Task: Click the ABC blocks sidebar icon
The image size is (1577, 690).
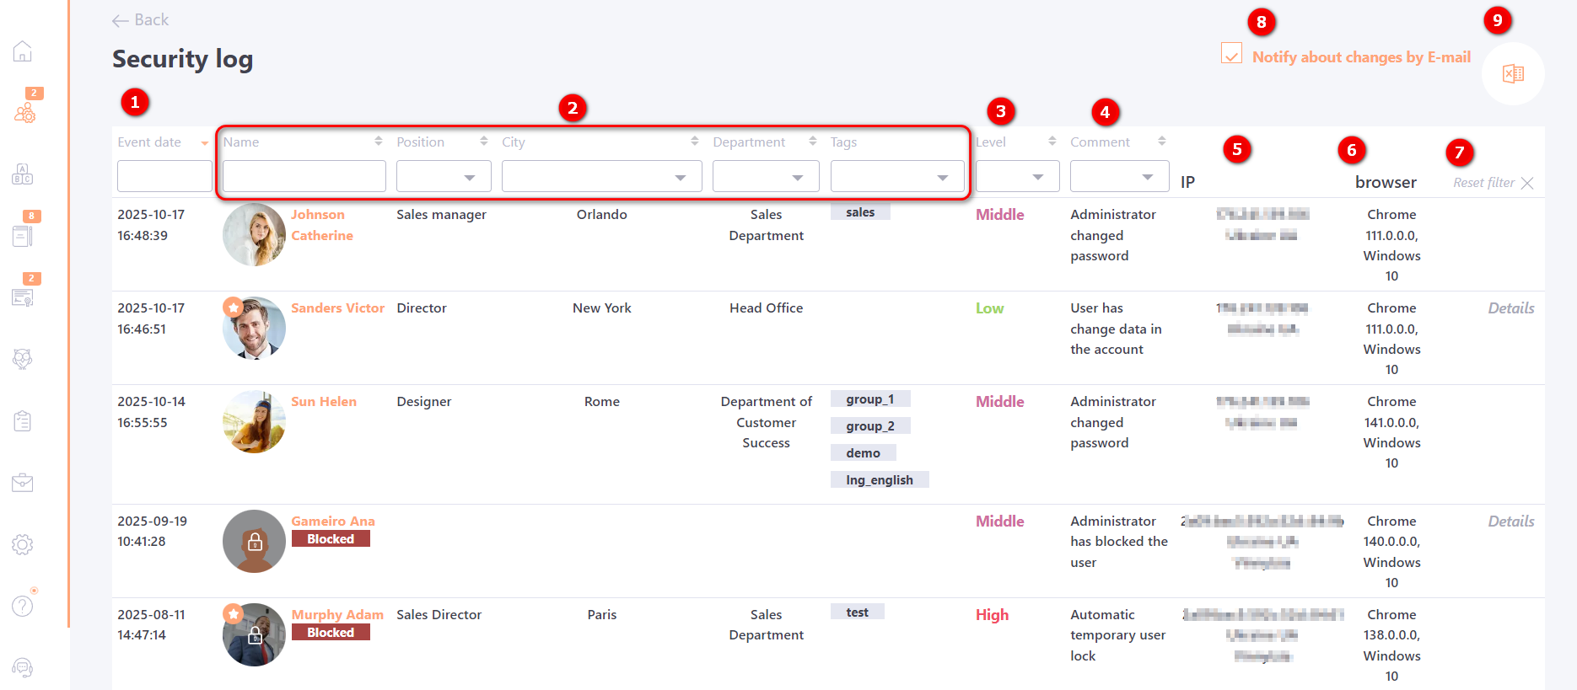Action: pyautogui.click(x=23, y=174)
